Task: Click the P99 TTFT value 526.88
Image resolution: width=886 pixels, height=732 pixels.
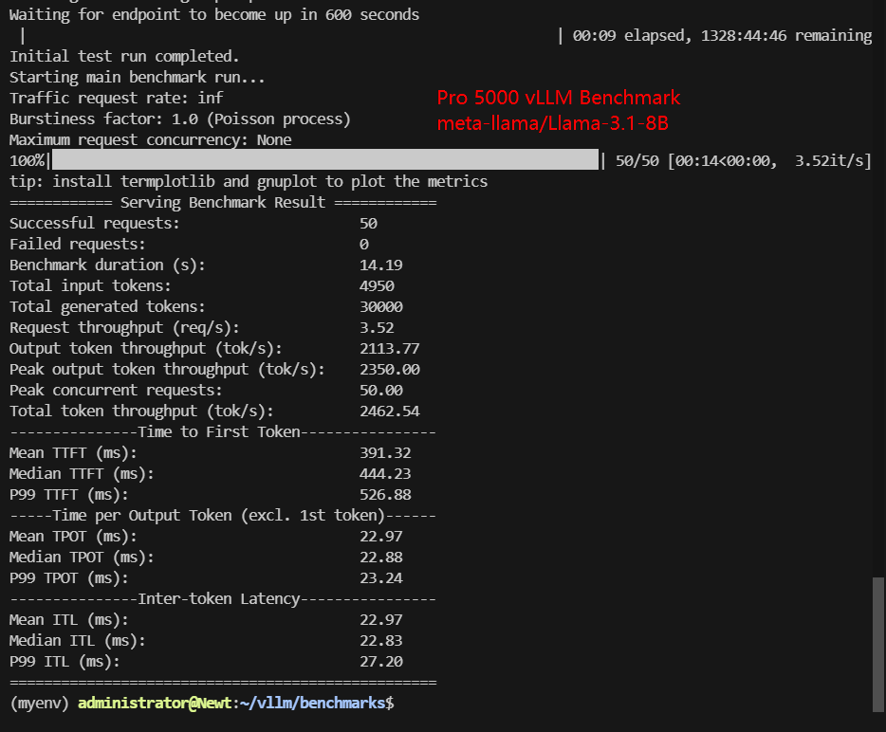Action: click(385, 495)
